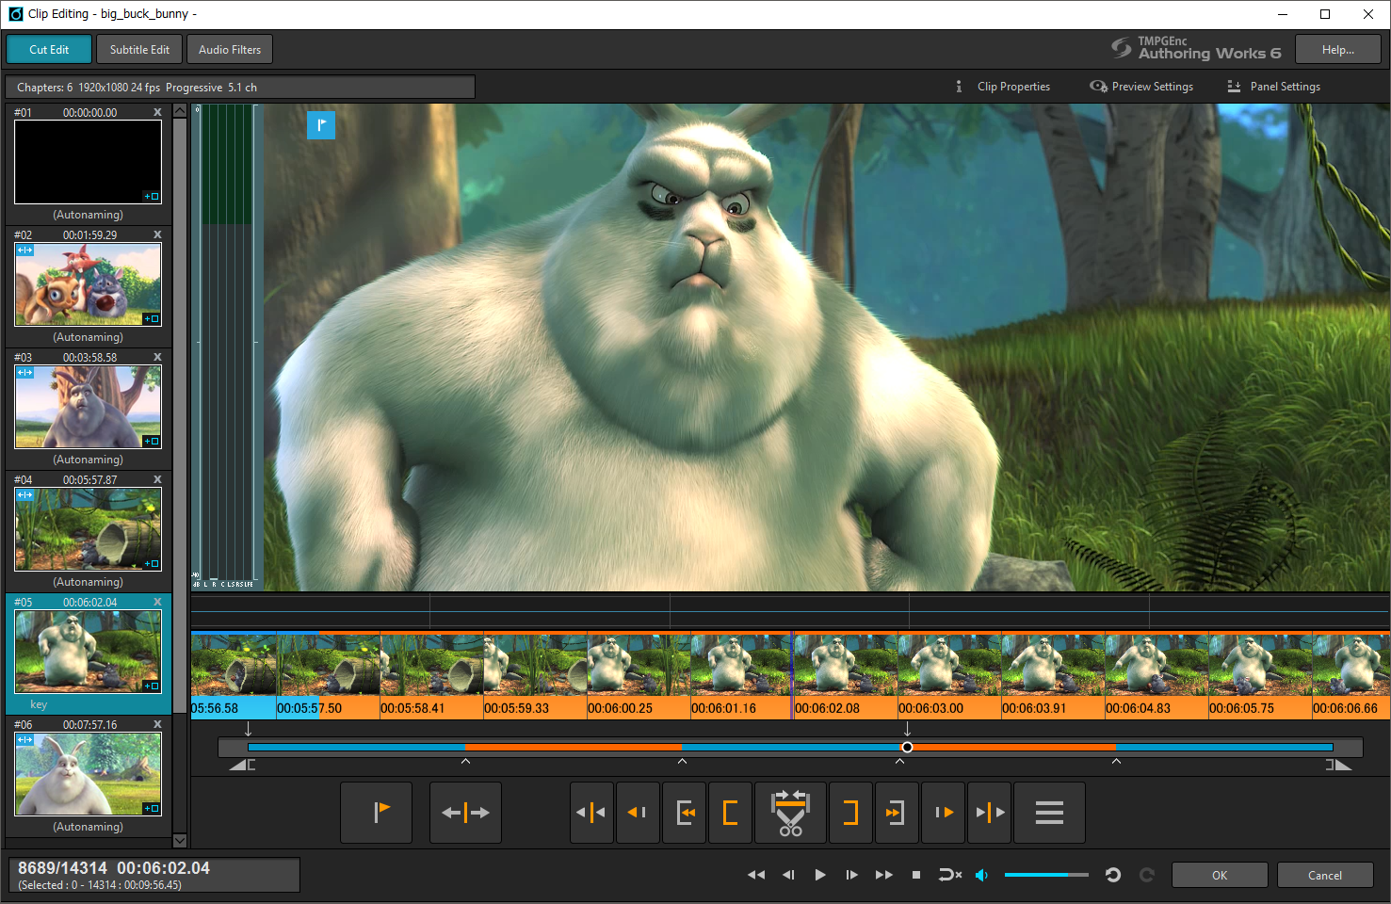Open the Help menu button
This screenshot has height=904, width=1391.
pyautogui.click(x=1337, y=49)
